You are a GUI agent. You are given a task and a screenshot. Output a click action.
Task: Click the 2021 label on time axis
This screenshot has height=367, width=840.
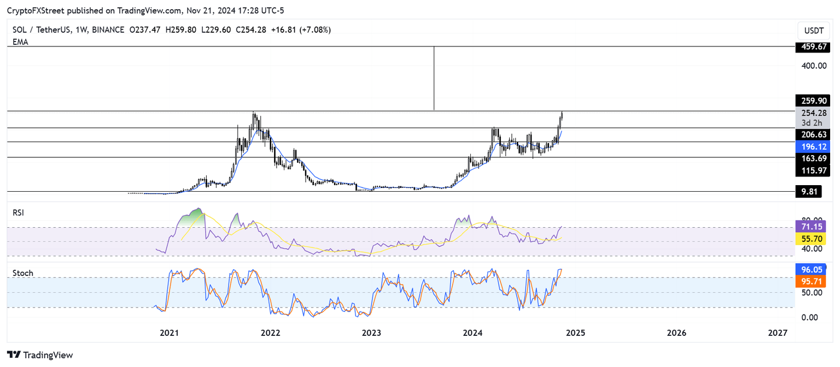click(x=170, y=333)
